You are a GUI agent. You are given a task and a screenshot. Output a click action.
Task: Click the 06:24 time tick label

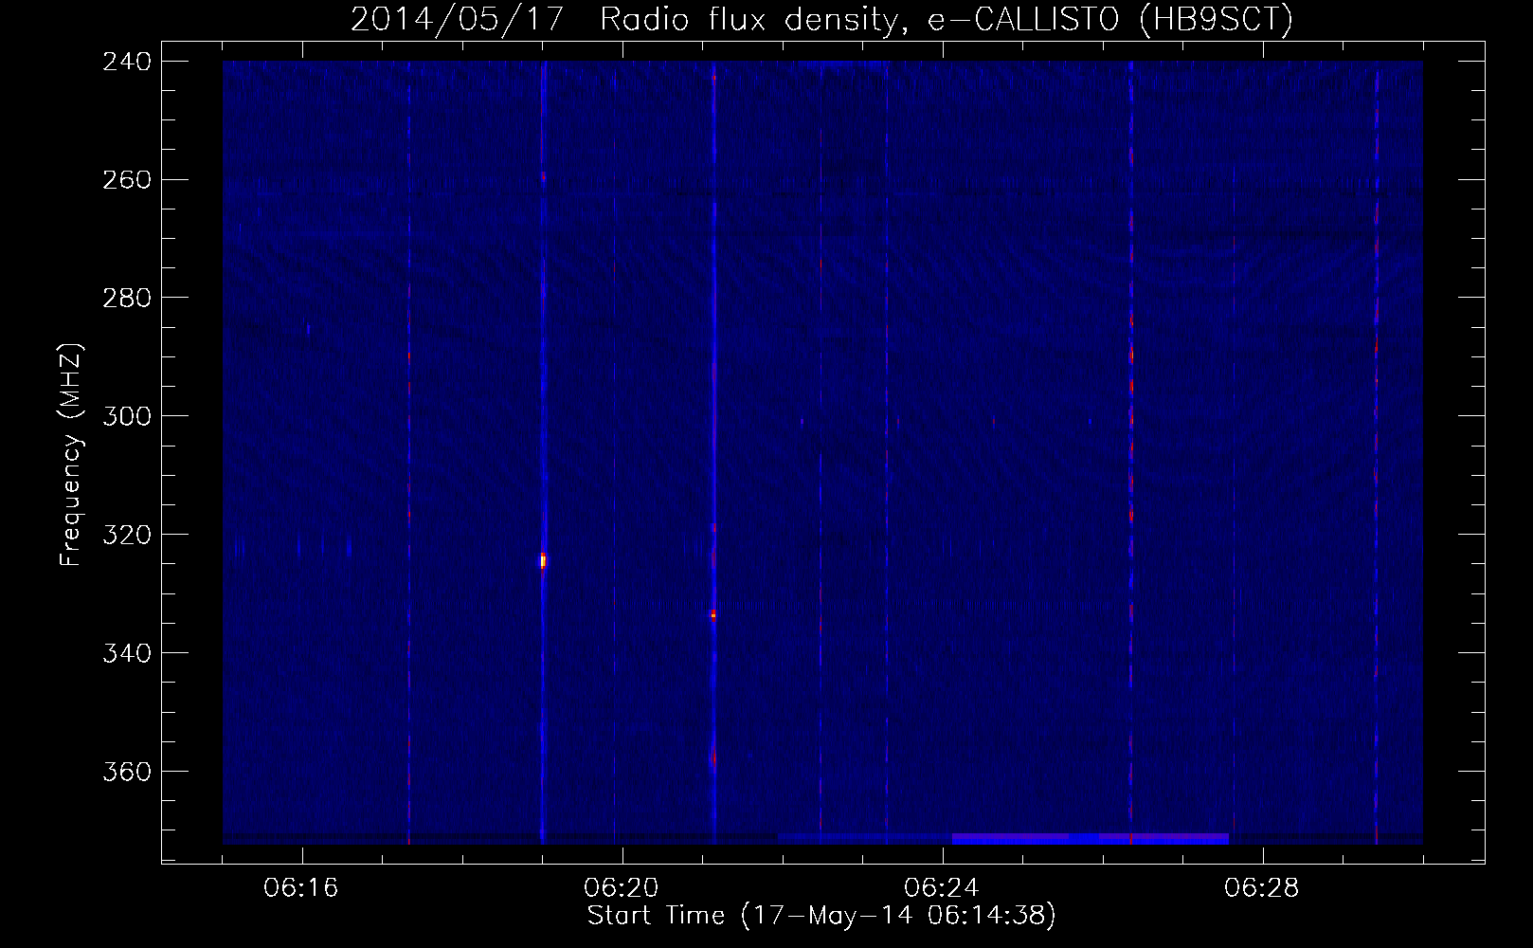pos(942,888)
